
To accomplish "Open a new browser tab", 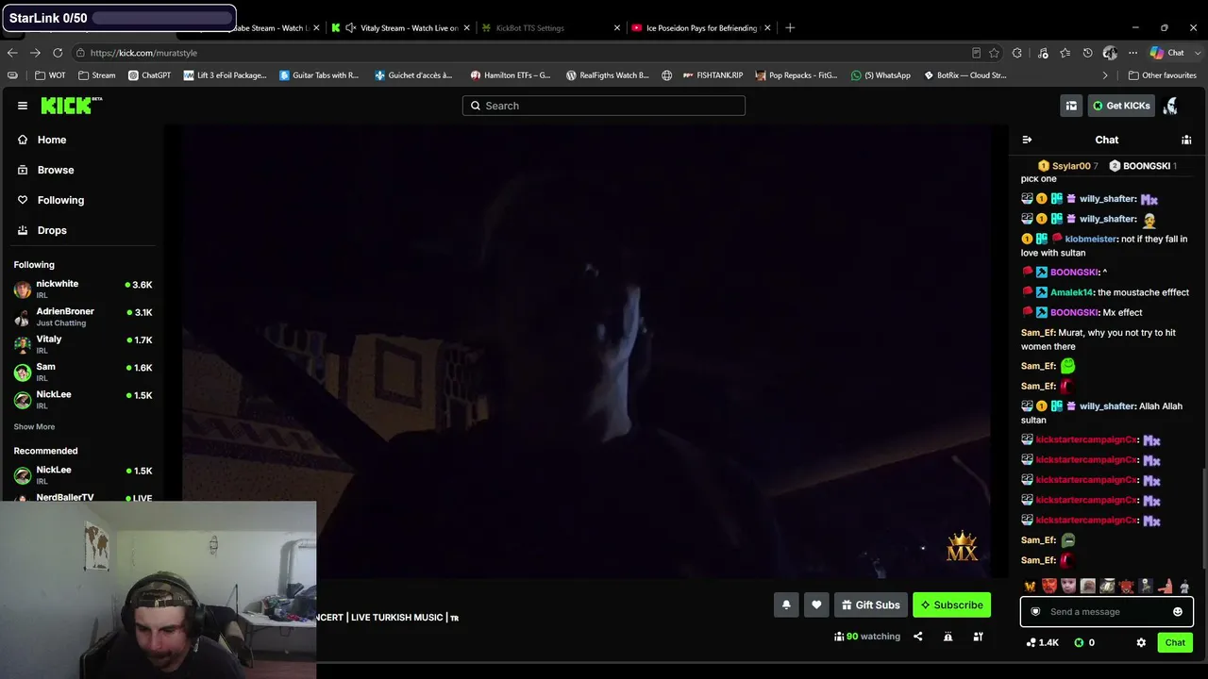I will pos(790,28).
